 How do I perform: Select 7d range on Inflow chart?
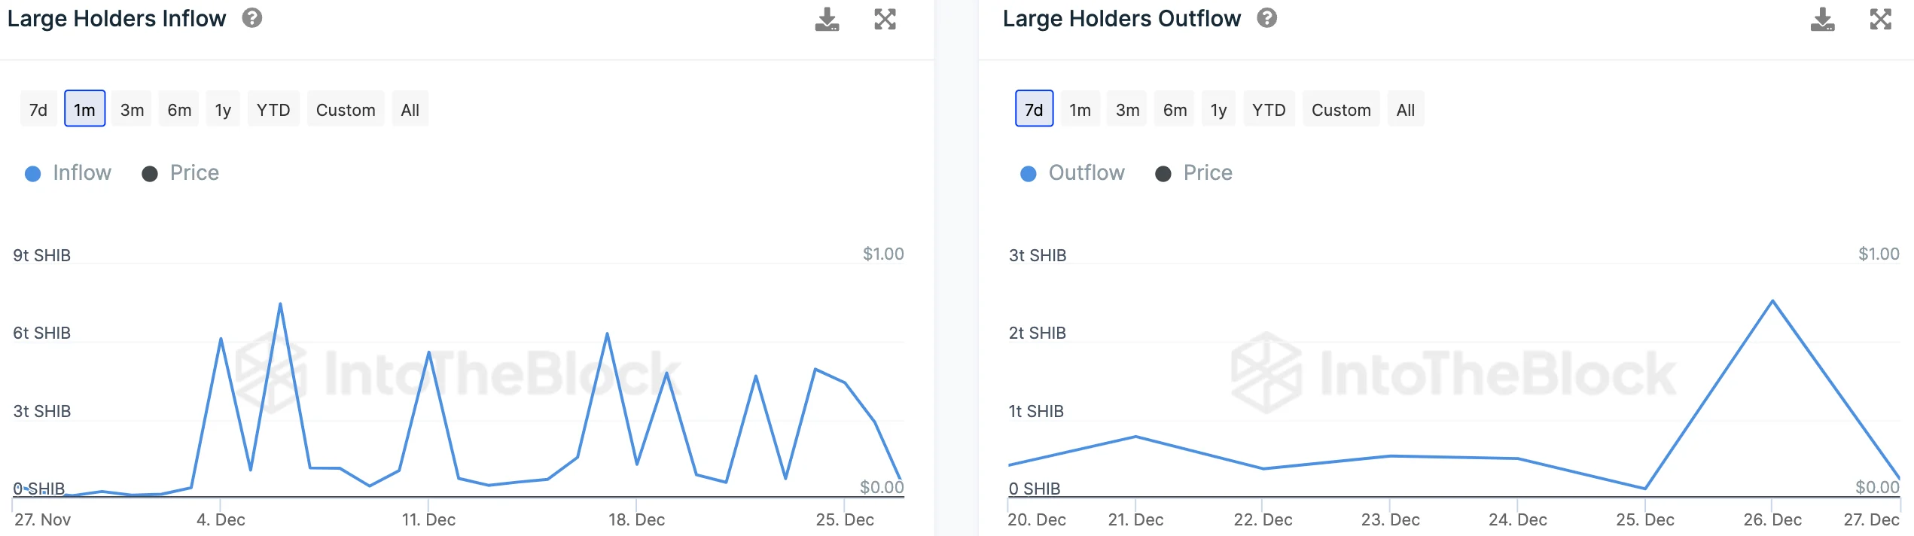point(38,110)
